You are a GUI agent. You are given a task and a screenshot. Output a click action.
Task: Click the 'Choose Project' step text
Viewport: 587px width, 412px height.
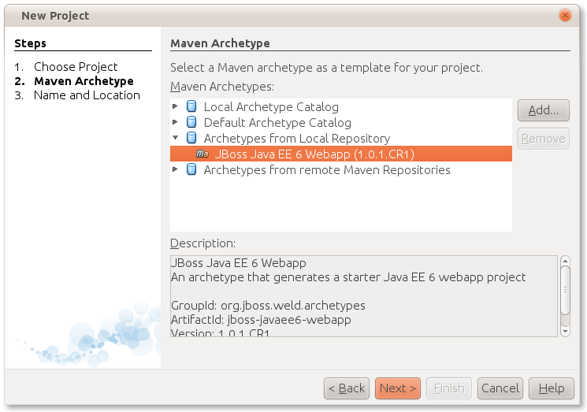pyautogui.click(x=76, y=67)
